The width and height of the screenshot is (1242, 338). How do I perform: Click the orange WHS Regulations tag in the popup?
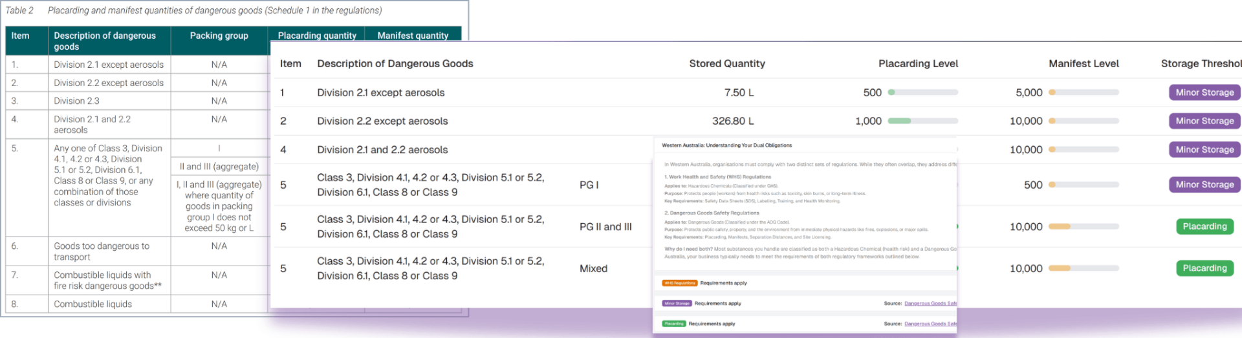(x=679, y=283)
